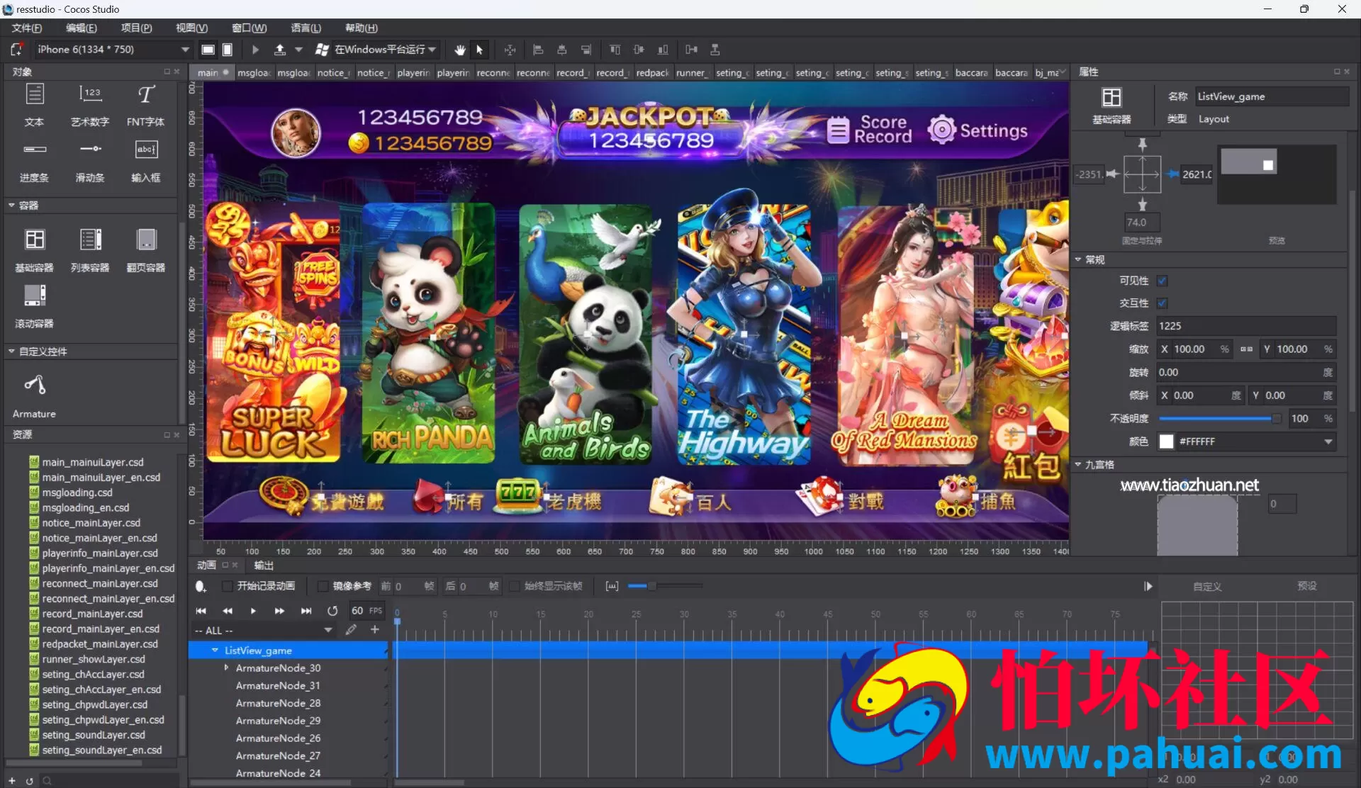1361x788 pixels.
Task: Play the animation in timeline
Action: tap(253, 611)
